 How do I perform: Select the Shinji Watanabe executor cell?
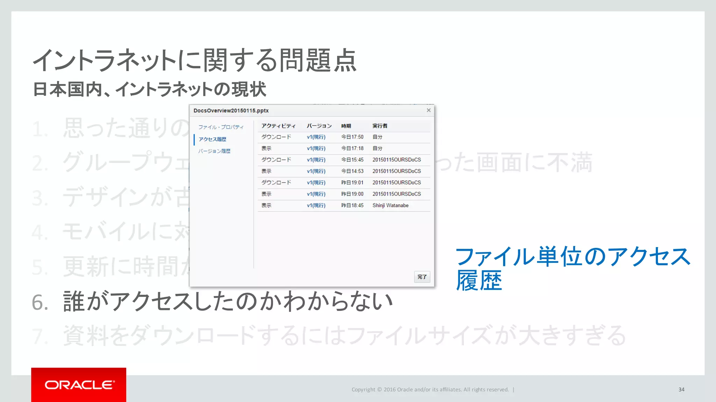[x=391, y=206]
